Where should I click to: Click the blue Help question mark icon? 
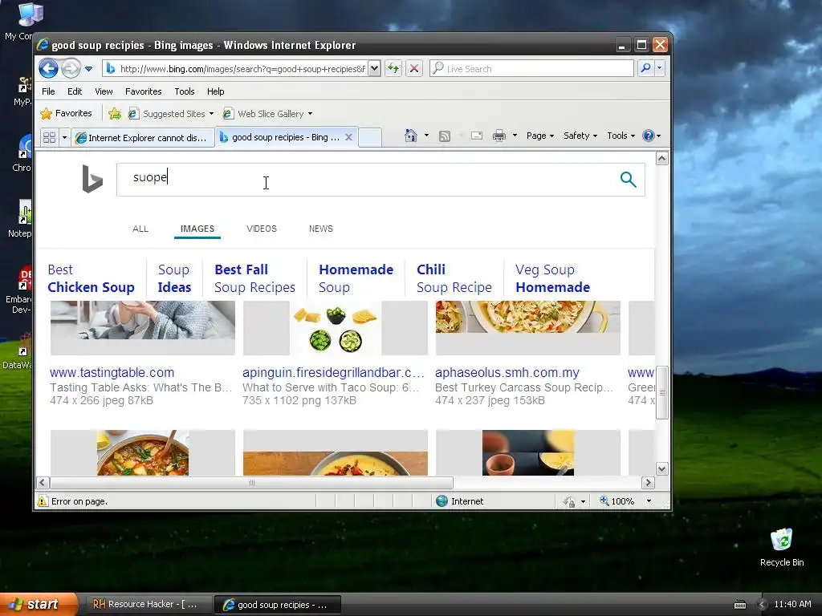(649, 136)
